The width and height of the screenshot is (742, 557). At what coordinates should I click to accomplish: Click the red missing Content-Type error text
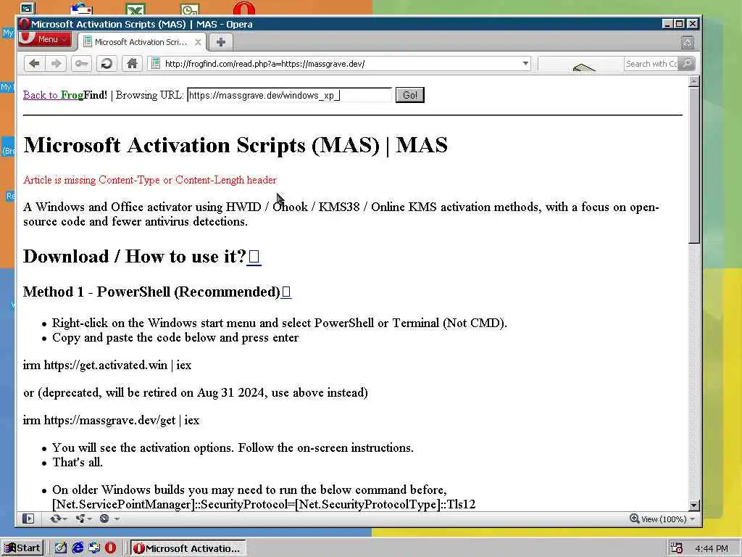pos(149,180)
